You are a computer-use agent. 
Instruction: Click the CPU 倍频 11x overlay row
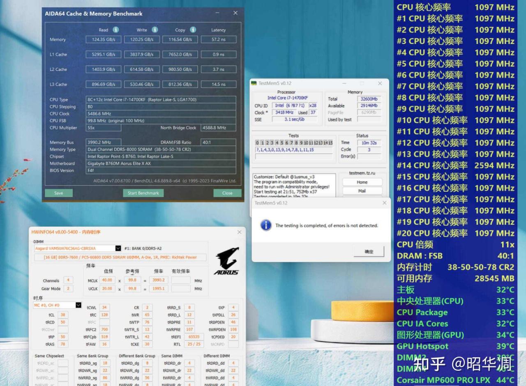455,244
